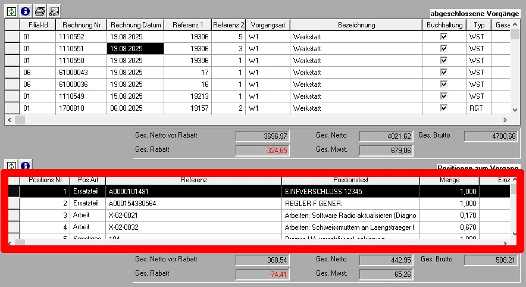Click invoice list scrollbar down arrow
Screen dimensions: 526x287
515,110
